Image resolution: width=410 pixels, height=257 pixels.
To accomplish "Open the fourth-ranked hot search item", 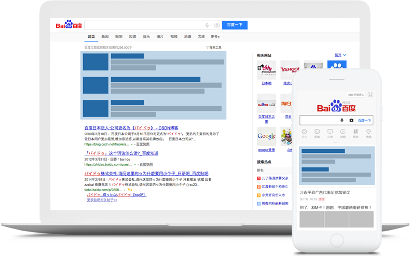I will pos(275,204).
